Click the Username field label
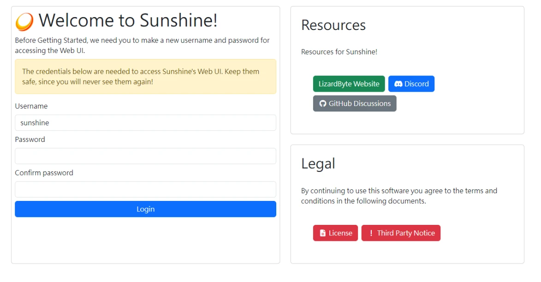Viewport: 541px width, 282px height. tap(31, 106)
